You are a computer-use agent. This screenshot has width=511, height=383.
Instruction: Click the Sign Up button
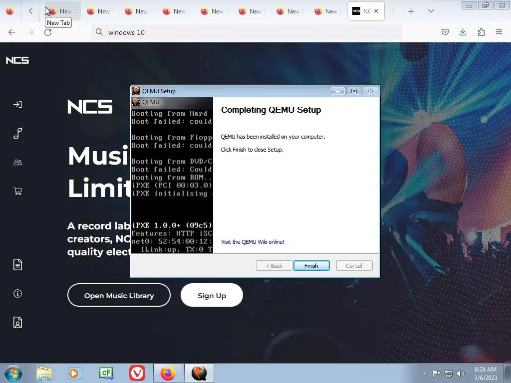tap(212, 295)
